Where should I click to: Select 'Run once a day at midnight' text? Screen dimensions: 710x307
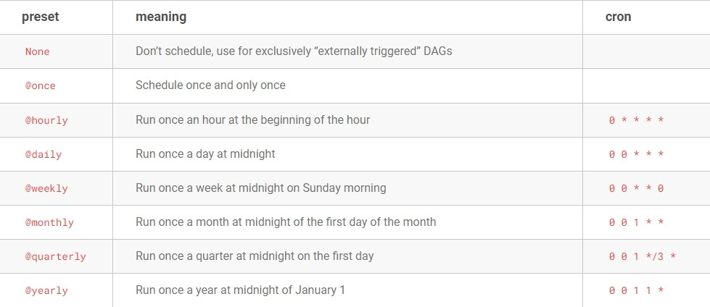tap(205, 153)
